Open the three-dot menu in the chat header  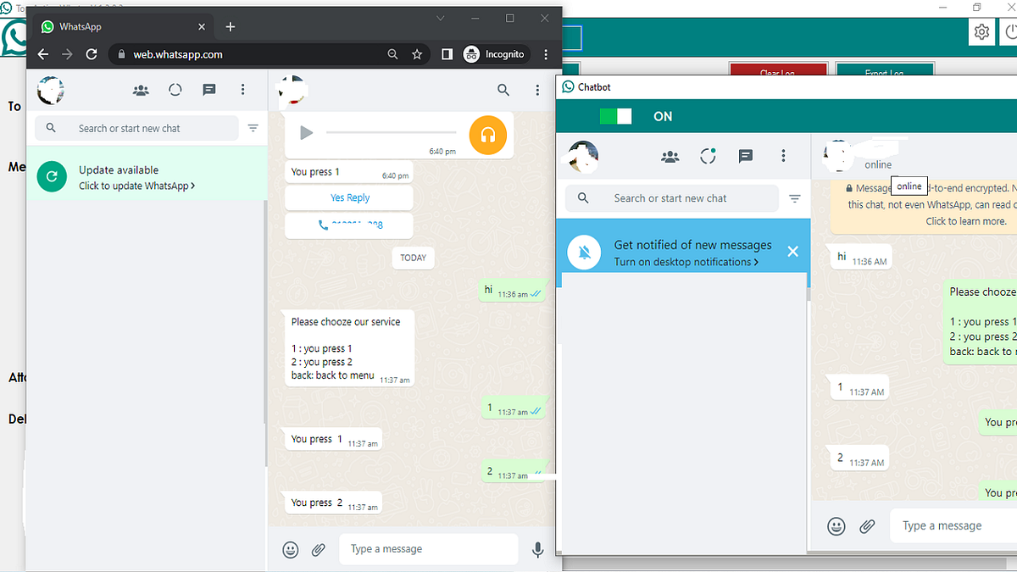537,90
